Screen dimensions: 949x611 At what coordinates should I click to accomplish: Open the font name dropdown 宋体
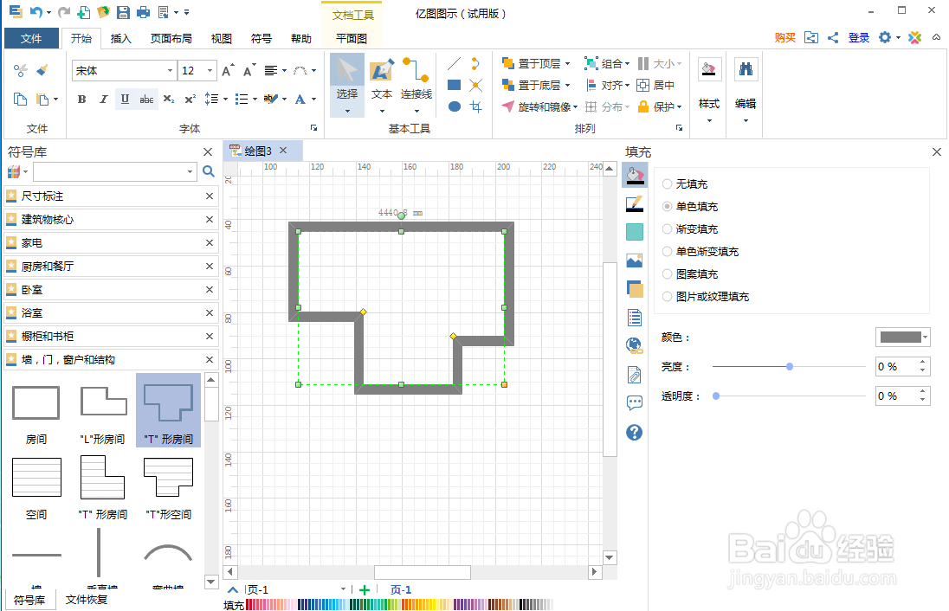pos(170,71)
